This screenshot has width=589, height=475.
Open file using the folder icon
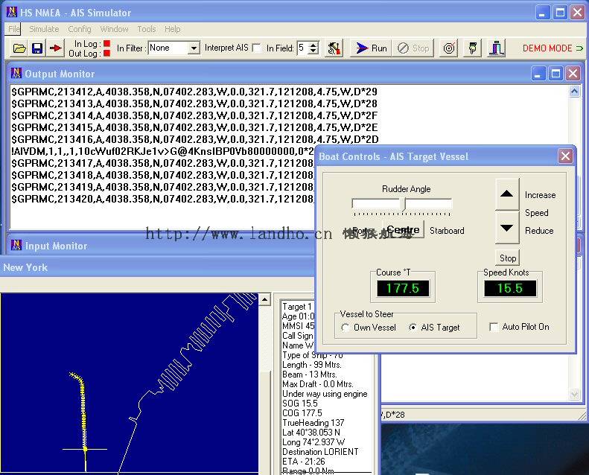pyautogui.click(x=19, y=48)
